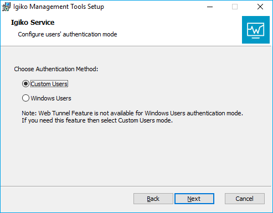Click the pulse graph inside the Igiko logo
This screenshot has height=213, width=273.
256,29
